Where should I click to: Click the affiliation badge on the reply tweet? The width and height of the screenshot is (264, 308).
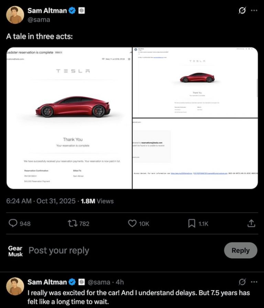[82, 282]
